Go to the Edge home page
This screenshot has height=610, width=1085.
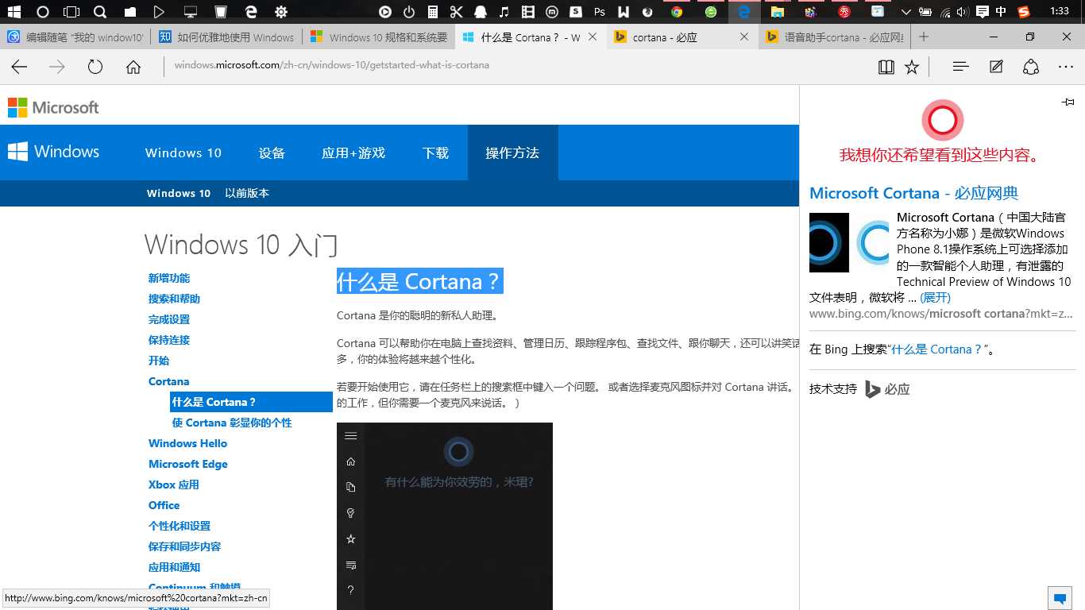tap(133, 68)
